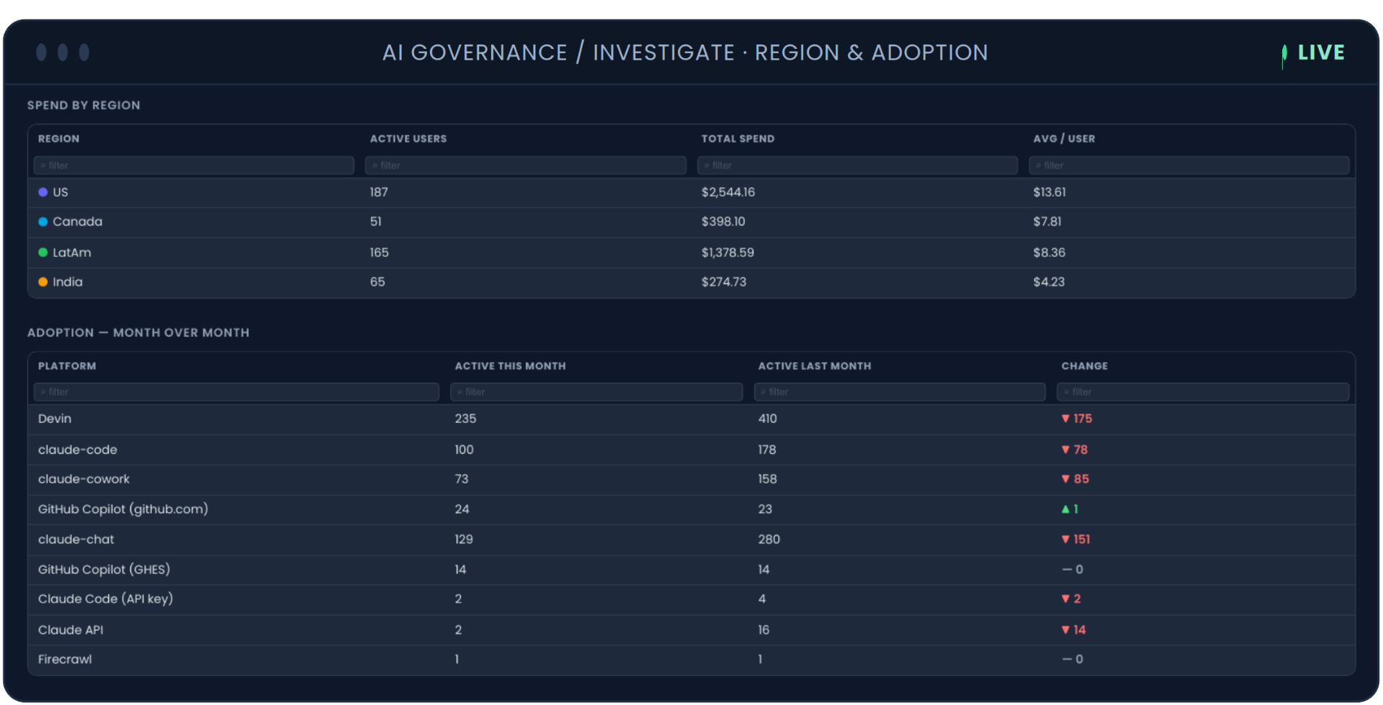The height and width of the screenshot is (705, 1383).
Task: Sort by ACTIVE USERS column header
Action: (x=408, y=139)
